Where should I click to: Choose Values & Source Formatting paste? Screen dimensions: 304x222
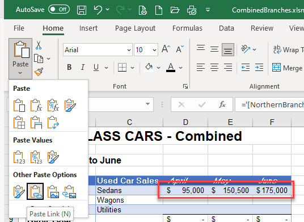(x=53, y=157)
